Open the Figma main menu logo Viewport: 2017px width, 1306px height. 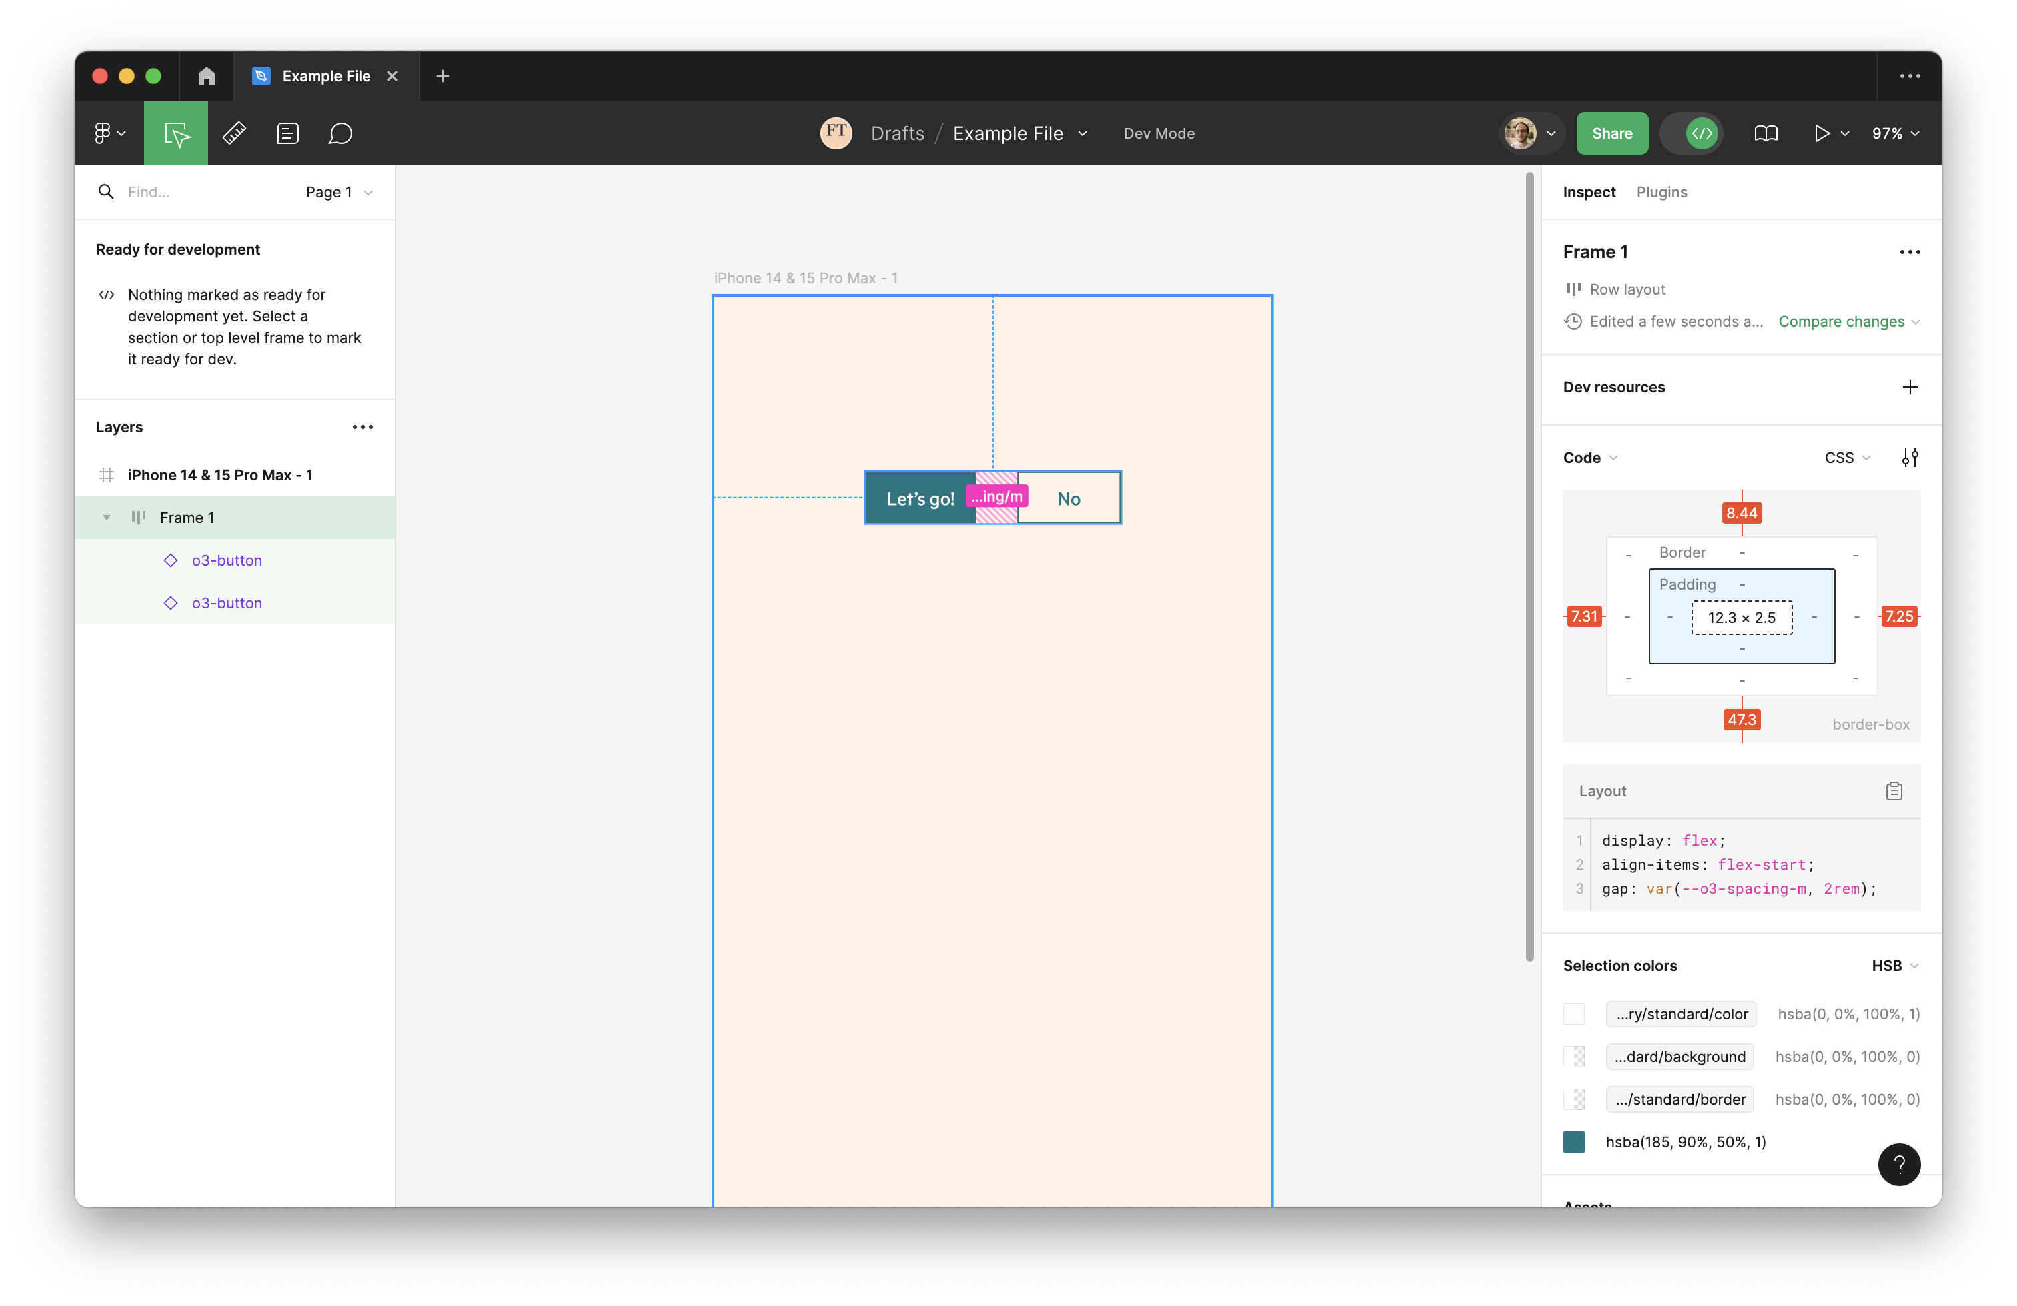(109, 133)
